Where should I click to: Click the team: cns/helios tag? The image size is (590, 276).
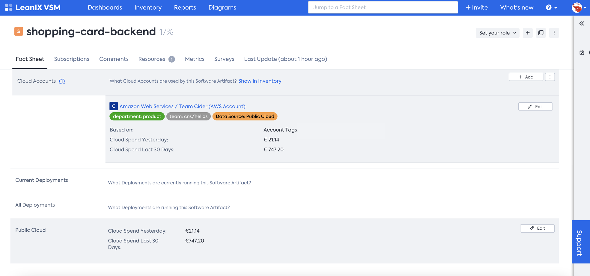tap(189, 116)
